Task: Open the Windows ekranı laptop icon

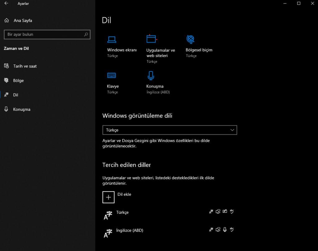Action: click(x=112, y=39)
